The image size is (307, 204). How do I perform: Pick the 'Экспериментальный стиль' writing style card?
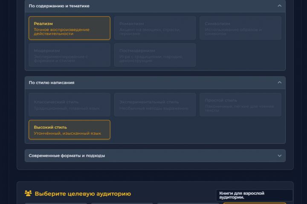155,105
